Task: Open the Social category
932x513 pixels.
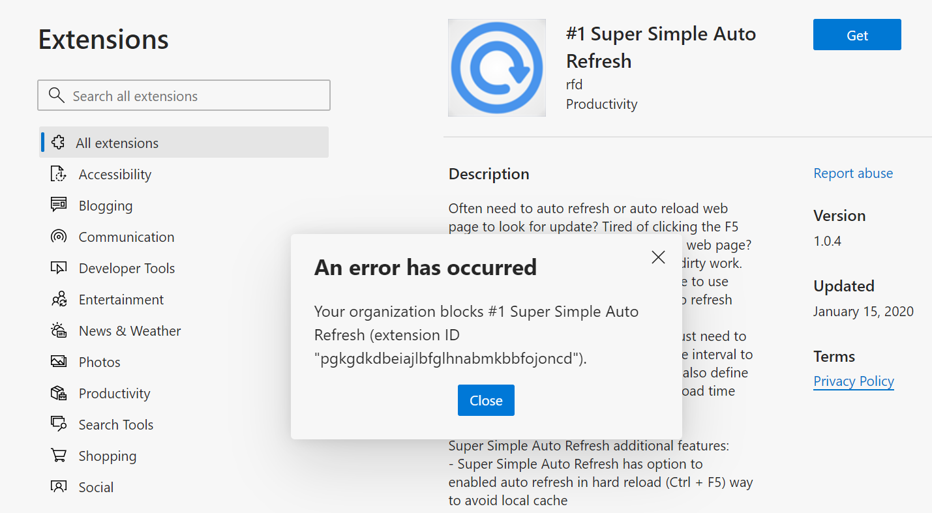Action: click(96, 487)
